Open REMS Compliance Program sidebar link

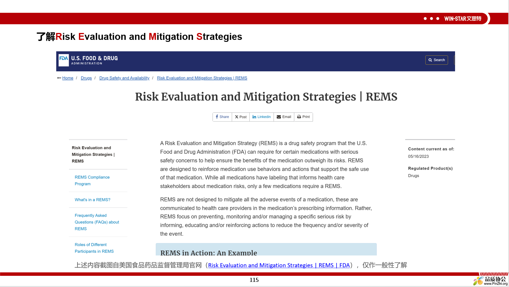[x=92, y=181]
